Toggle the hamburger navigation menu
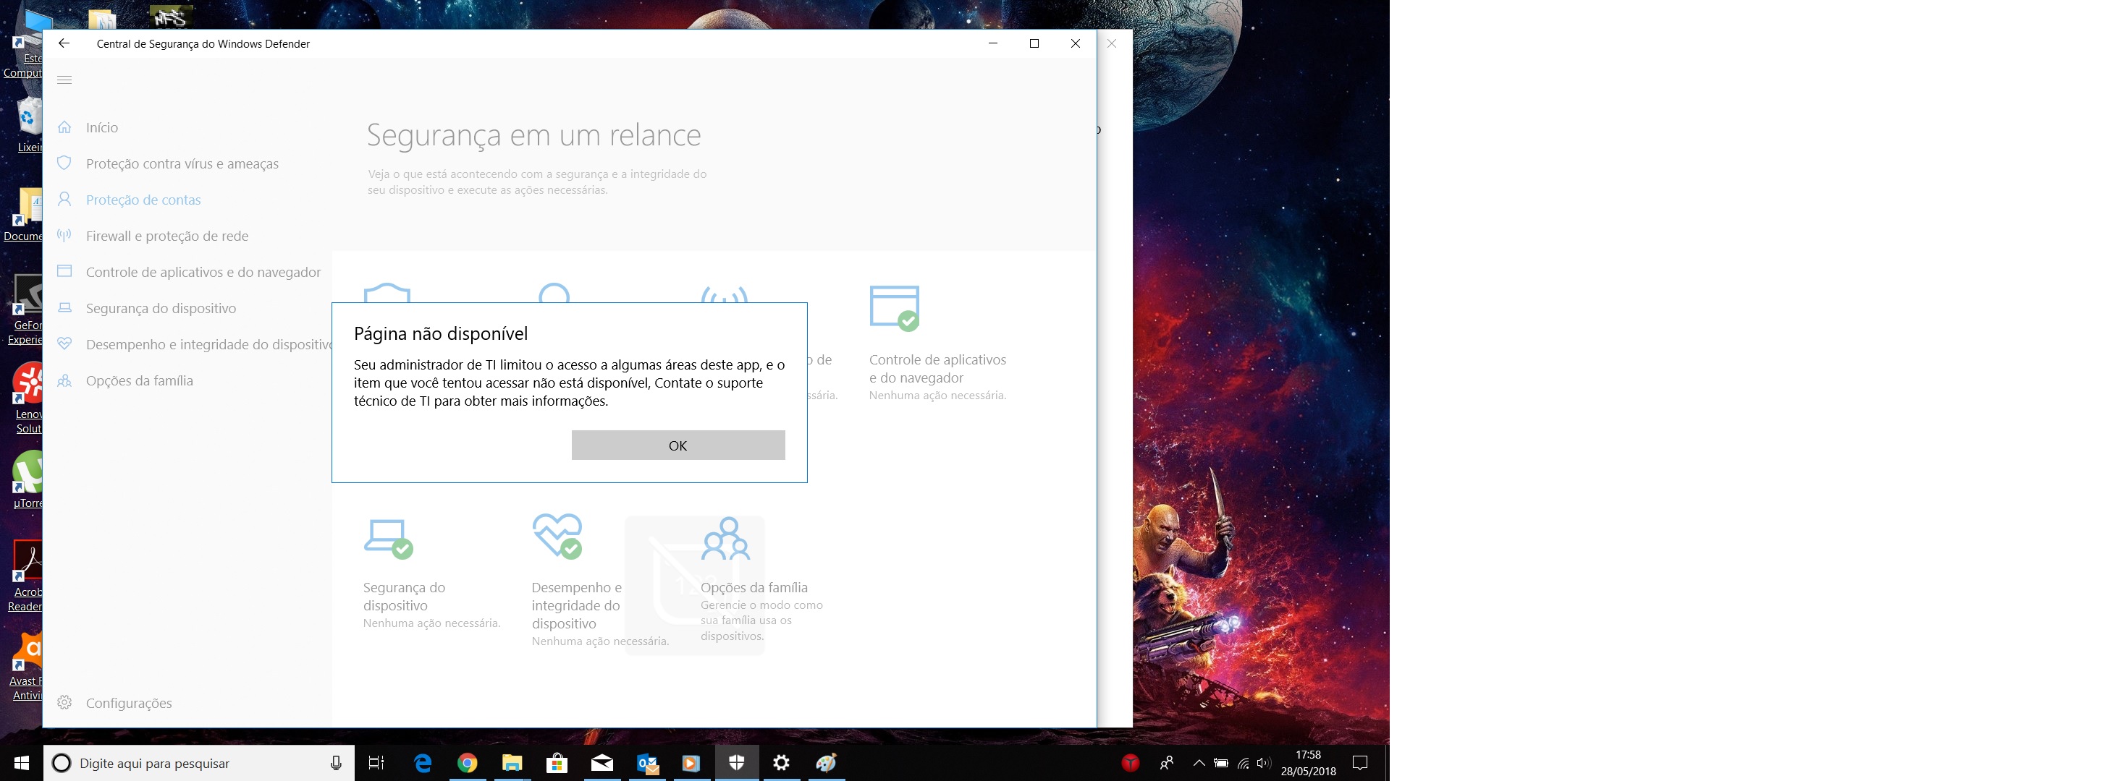2102x781 pixels. pyautogui.click(x=64, y=80)
